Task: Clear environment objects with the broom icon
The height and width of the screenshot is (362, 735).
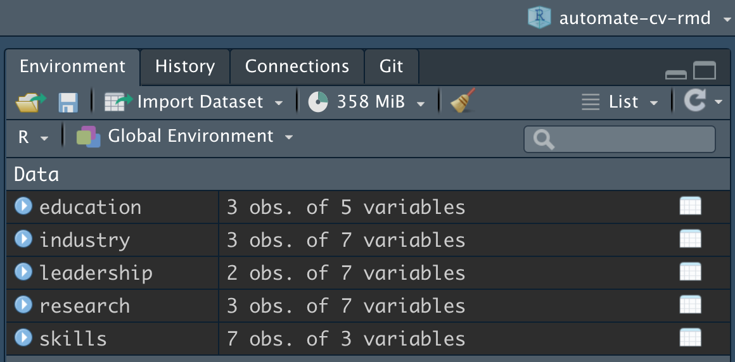Action: pyautogui.click(x=463, y=102)
